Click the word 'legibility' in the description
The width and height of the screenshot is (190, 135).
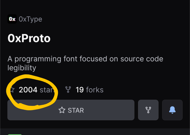(x=22, y=68)
